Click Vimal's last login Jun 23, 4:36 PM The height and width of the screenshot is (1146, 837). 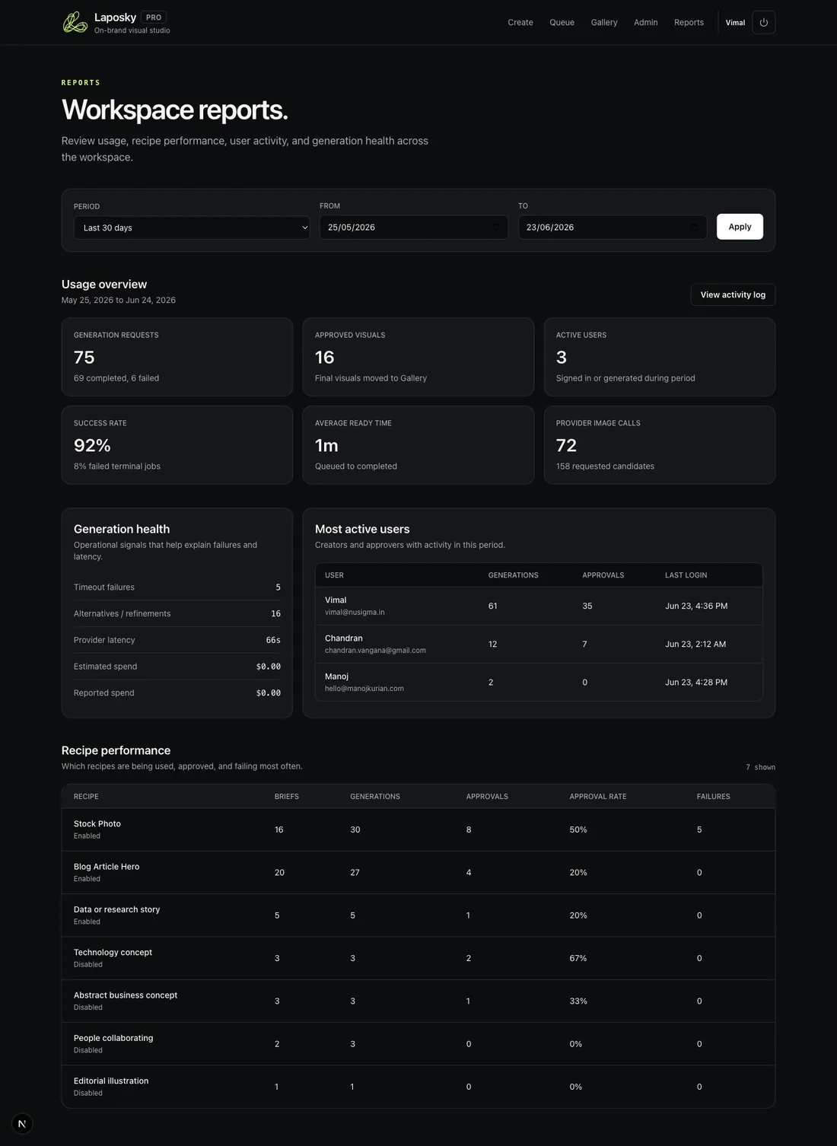point(696,606)
